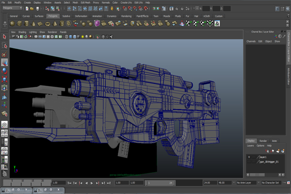Click play backwards button

(x=86, y=183)
